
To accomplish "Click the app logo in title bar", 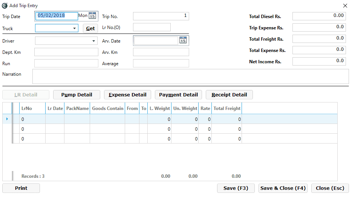I will 5,6.
